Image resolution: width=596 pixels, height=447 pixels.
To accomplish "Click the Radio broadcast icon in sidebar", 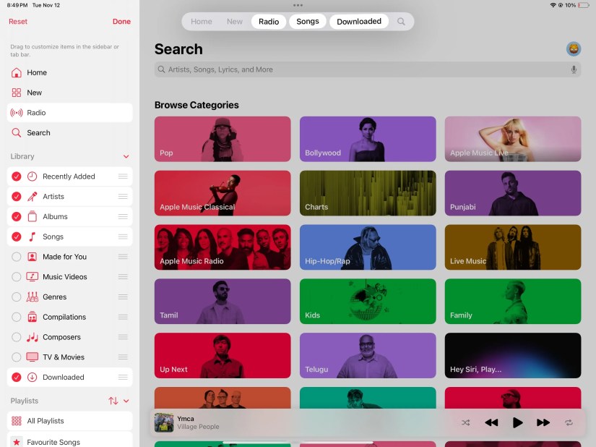I will (17, 113).
